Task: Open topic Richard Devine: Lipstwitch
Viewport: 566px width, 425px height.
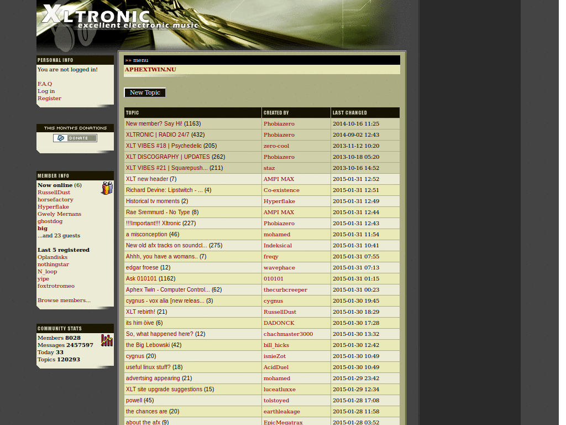Action: (x=164, y=190)
